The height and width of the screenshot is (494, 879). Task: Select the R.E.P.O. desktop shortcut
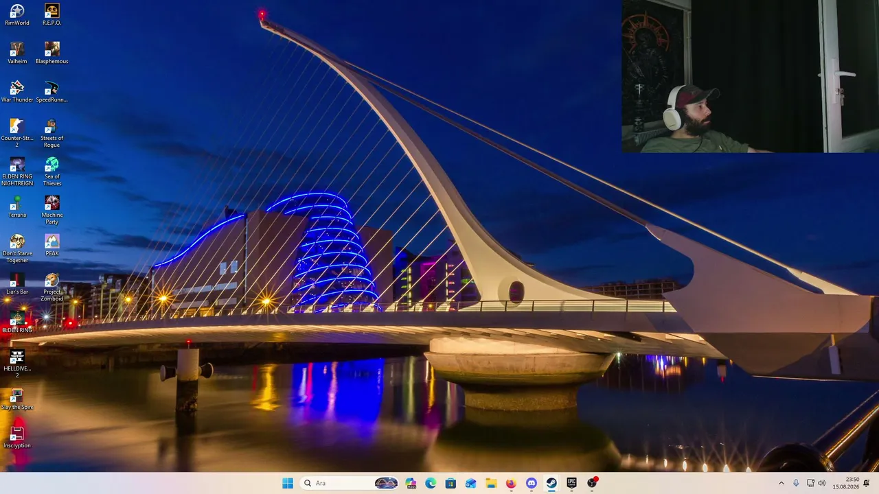(x=52, y=14)
